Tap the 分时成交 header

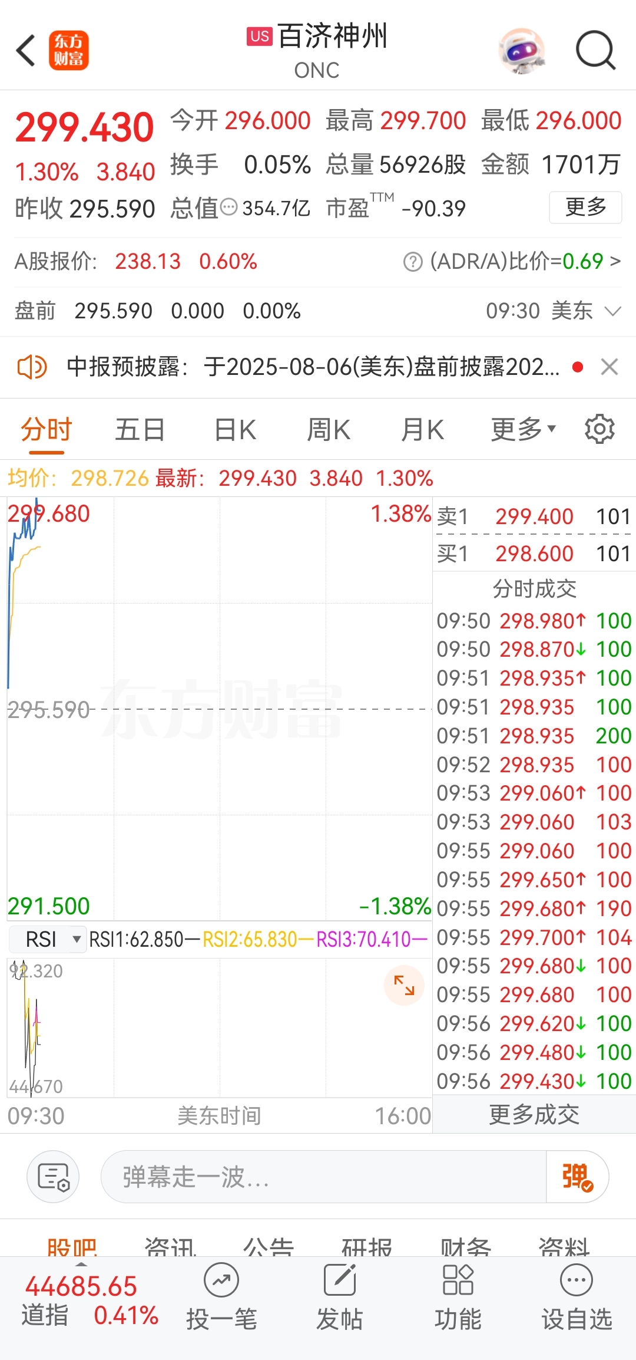[x=534, y=589]
